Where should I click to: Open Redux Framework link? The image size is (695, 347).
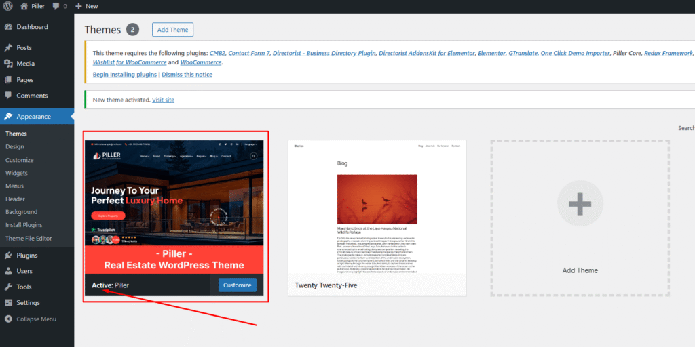coord(668,53)
